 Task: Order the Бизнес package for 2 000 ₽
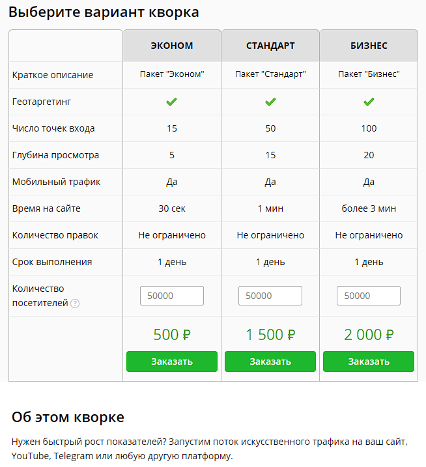tap(369, 361)
